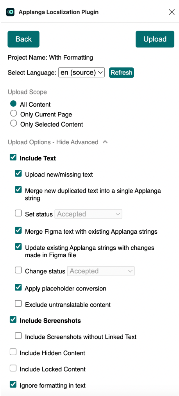Choose Only Selected Content upload scope
The width and height of the screenshot is (179, 396).
point(13,124)
